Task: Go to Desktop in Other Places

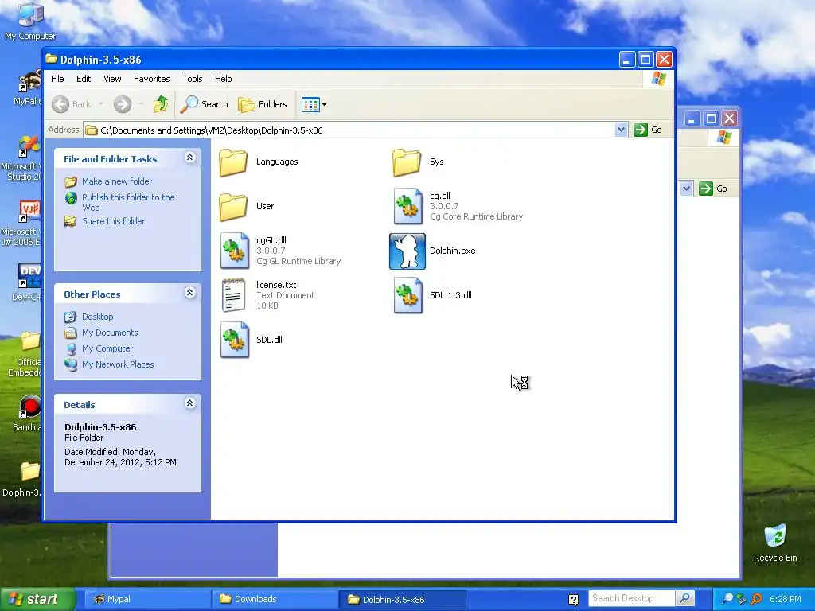Action: coord(97,317)
